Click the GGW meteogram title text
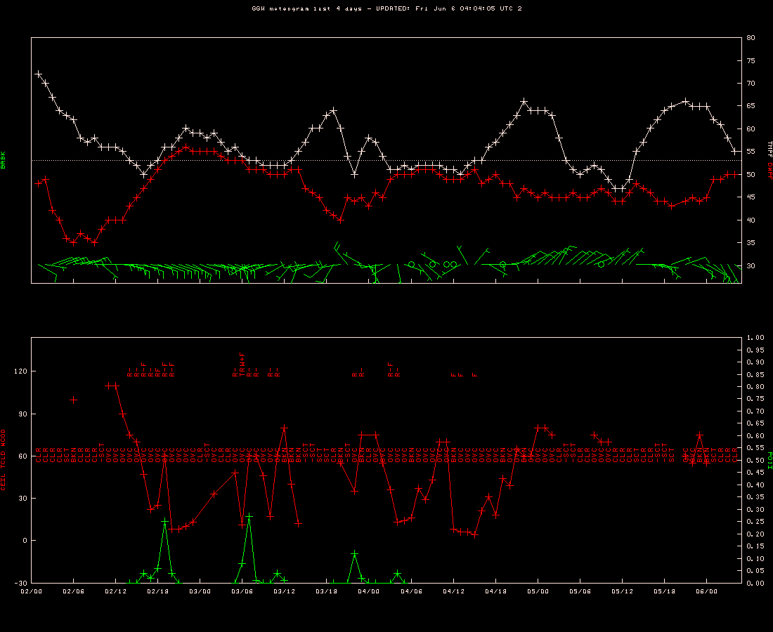The height and width of the screenshot is (632, 773). click(x=386, y=8)
